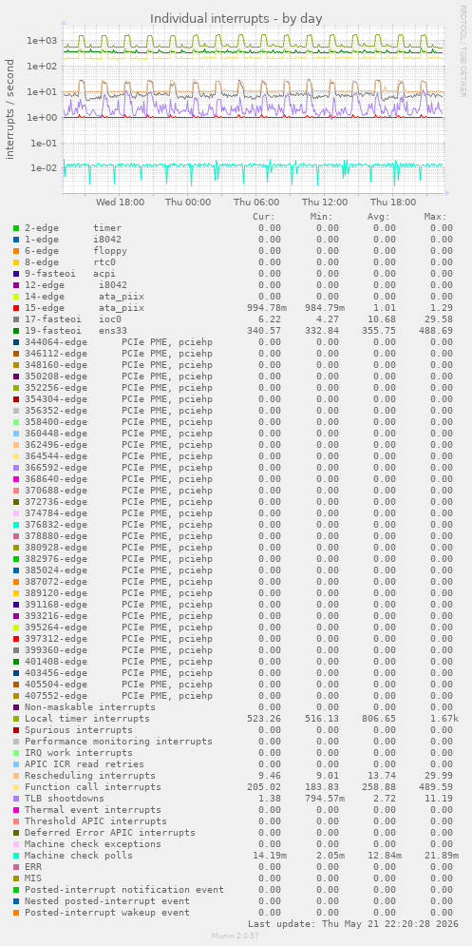This screenshot has height=946, width=472.
Task: Click the dark green swatch for 19-fasteoi ens33
Action: [16, 331]
